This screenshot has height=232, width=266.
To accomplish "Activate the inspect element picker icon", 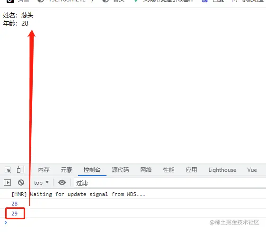I will click(8, 170).
